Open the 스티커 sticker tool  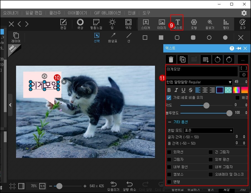tap(146, 24)
